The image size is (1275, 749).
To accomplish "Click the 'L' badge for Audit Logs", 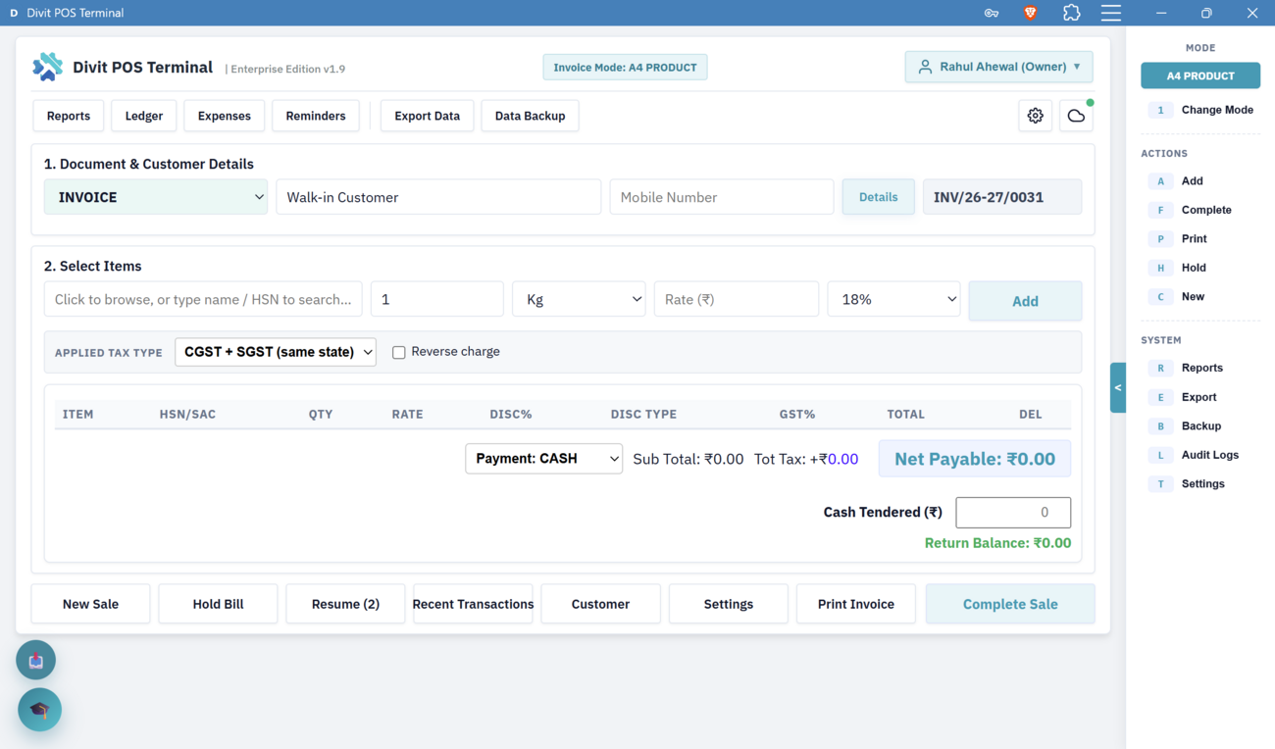I will [x=1160, y=455].
